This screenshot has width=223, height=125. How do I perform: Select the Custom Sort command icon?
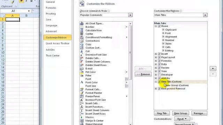click(x=82, y=48)
